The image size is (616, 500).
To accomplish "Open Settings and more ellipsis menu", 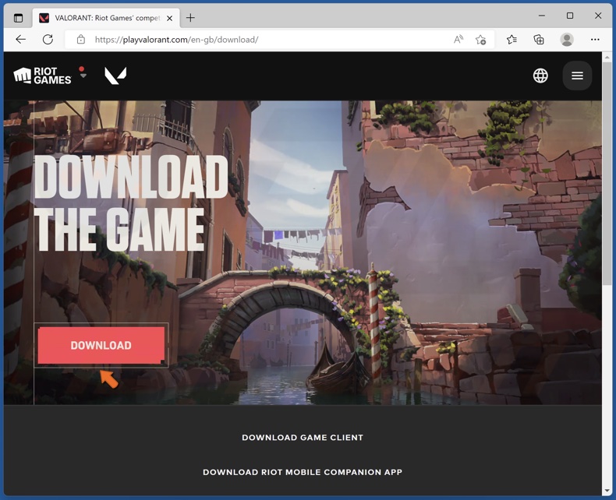I will [x=595, y=39].
